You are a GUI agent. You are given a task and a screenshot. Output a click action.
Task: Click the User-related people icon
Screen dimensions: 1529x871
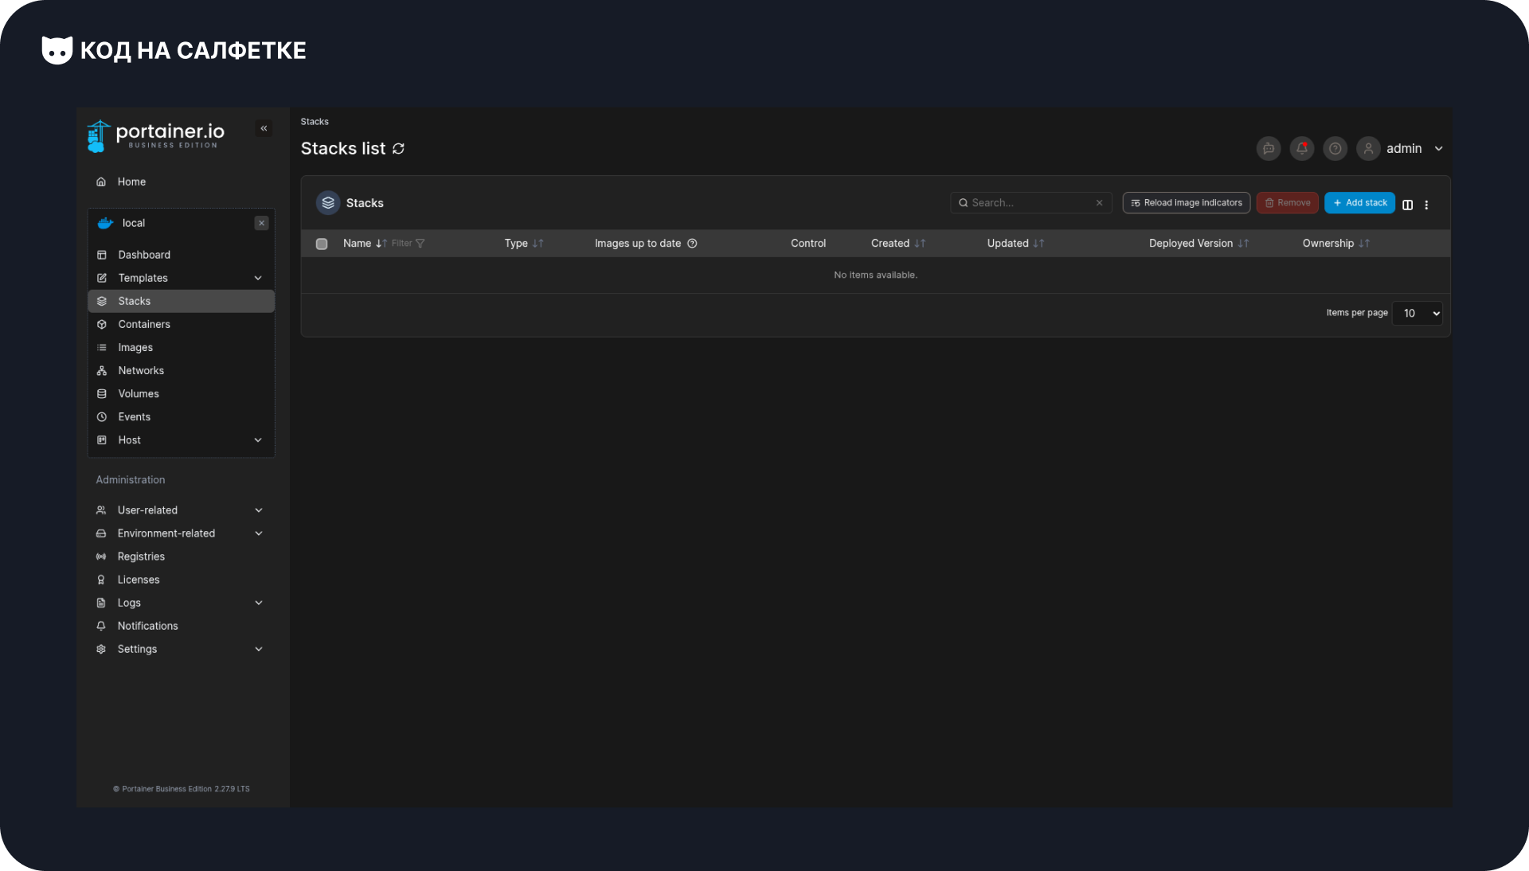[x=101, y=510]
